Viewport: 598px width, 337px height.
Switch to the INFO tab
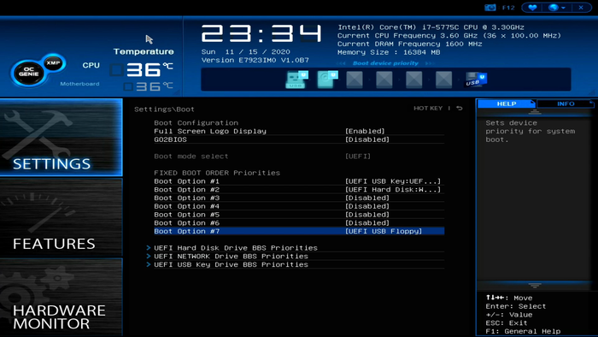566,103
